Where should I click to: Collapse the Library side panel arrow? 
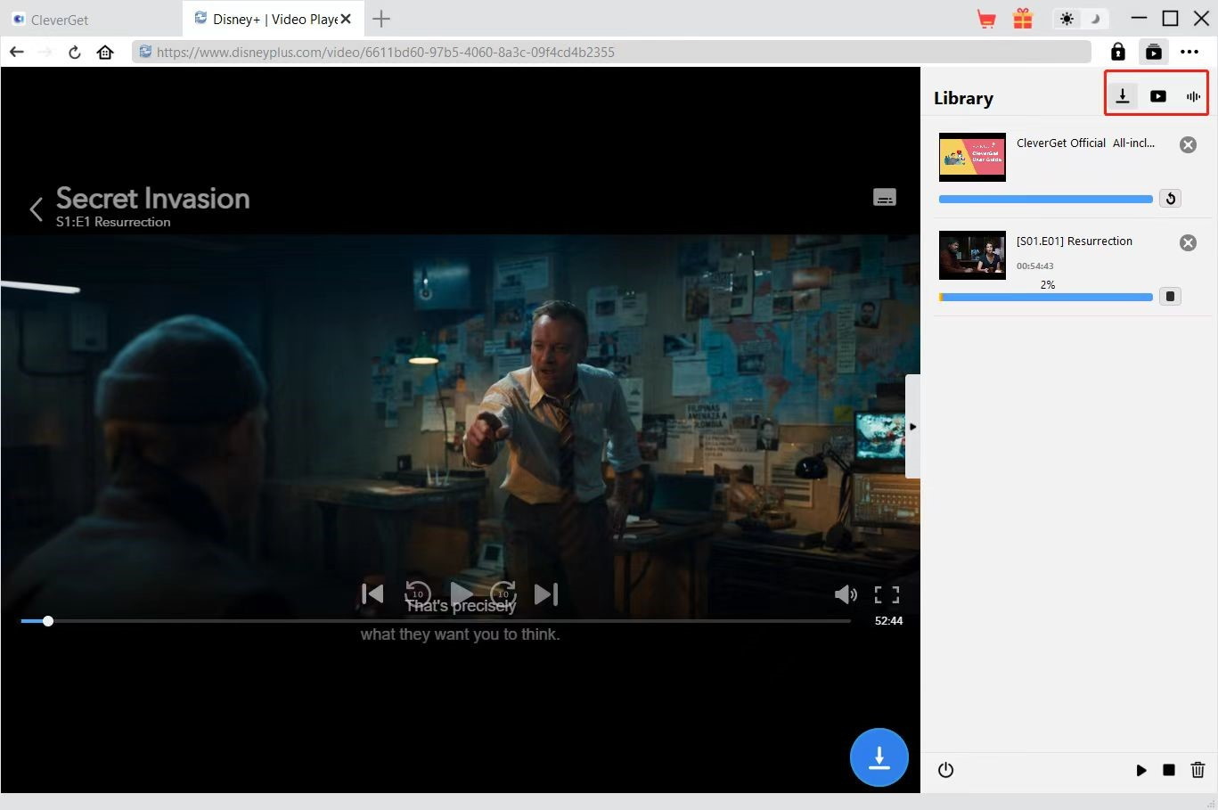[x=912, y=427]
